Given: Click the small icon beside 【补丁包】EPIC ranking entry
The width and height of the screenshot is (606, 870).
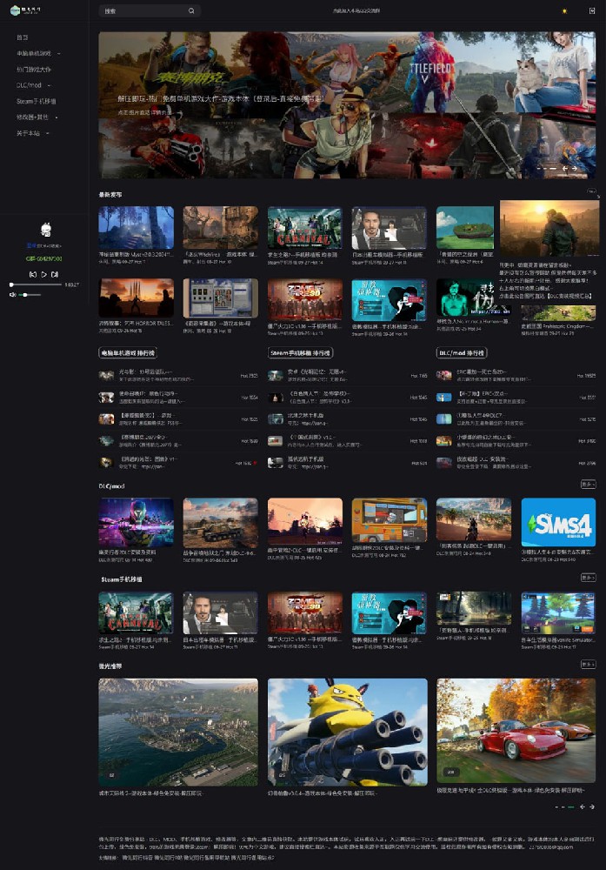Looking at the screenshot, I should pyautogui.click(x=444, y=398).
